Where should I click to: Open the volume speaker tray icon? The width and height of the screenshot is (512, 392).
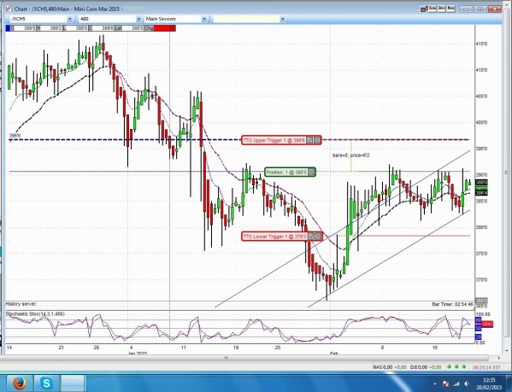click(x=467, y=383)
